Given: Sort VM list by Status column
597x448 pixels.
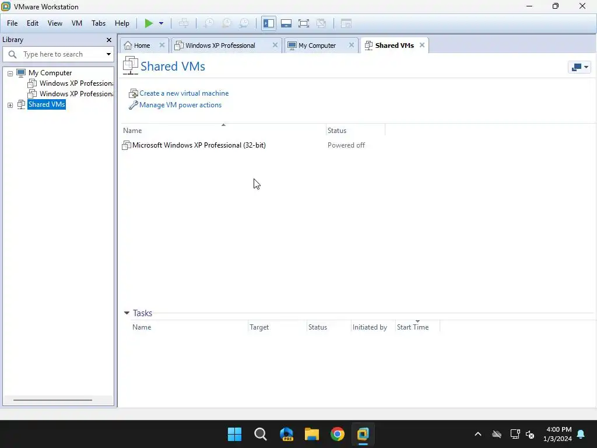Looking at the screenshot, I should click(356, 130).
